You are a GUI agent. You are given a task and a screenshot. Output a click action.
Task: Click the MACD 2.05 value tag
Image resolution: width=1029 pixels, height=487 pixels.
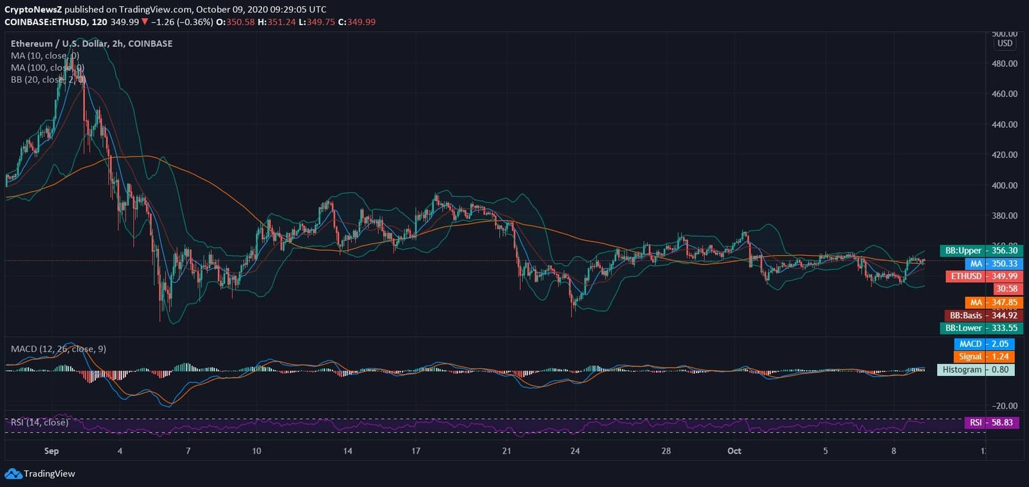pos(985,344)
